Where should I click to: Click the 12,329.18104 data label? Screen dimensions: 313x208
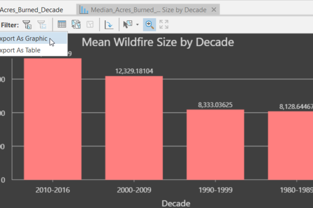click(134, 71)
